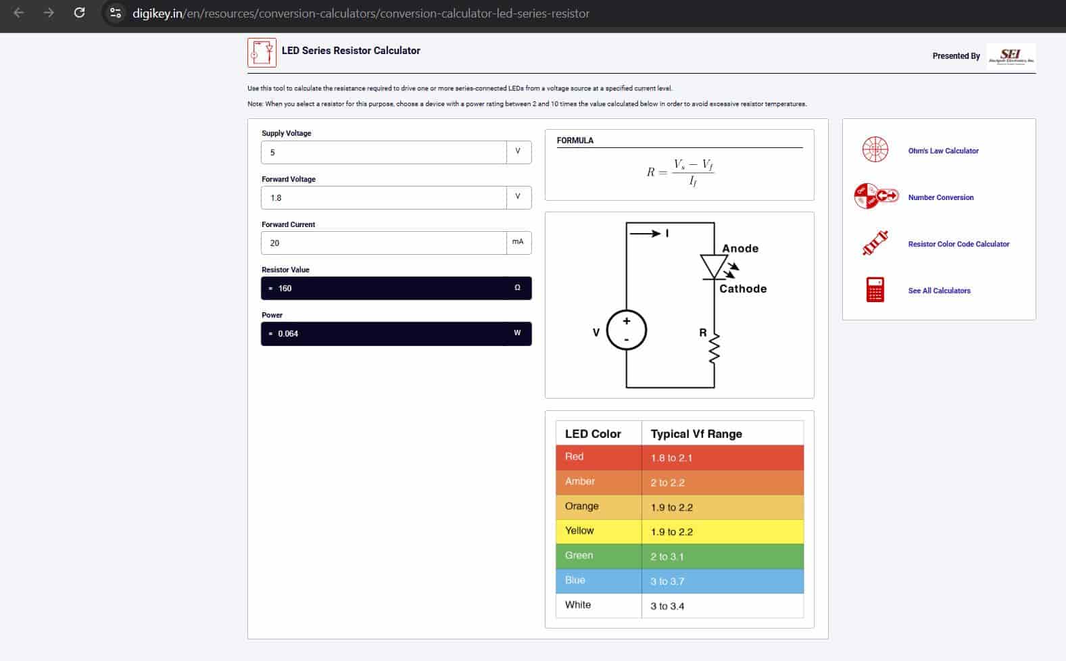Click the '2 to 2.2' Vf range cell
The width and height of the screenshot is (1066, 661).
pyautogui.click(x=723, y=483)
